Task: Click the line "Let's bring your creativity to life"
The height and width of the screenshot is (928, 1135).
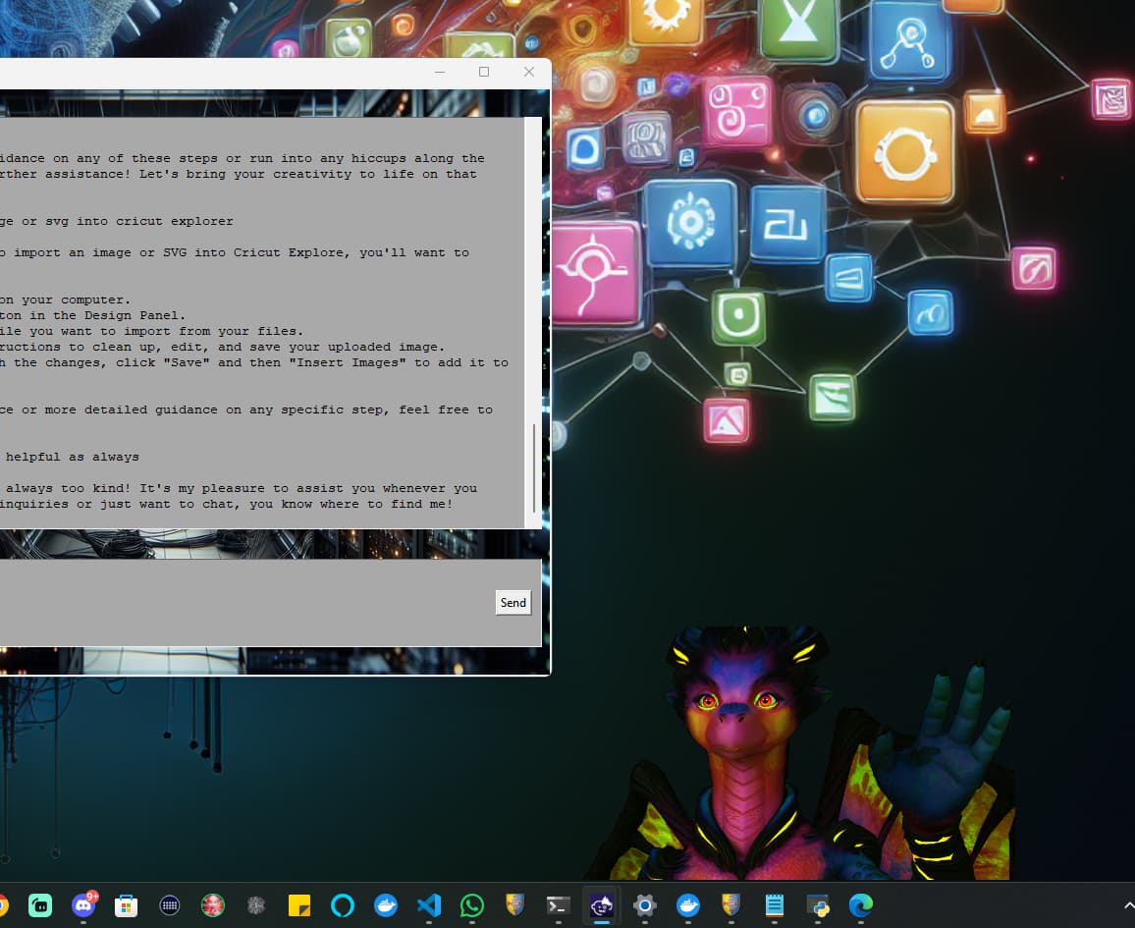Action: coord(239,175)
